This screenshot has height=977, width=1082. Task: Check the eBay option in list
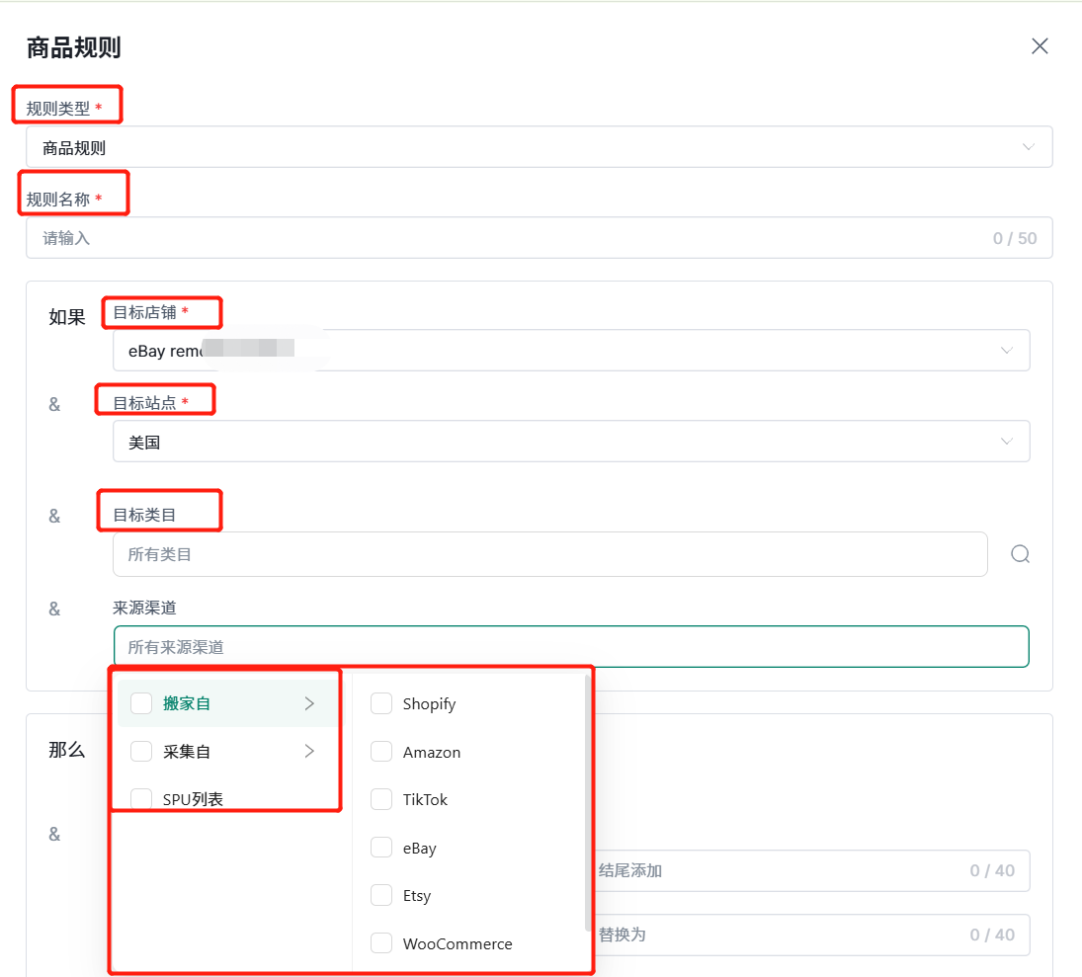(x=381, y=848)
